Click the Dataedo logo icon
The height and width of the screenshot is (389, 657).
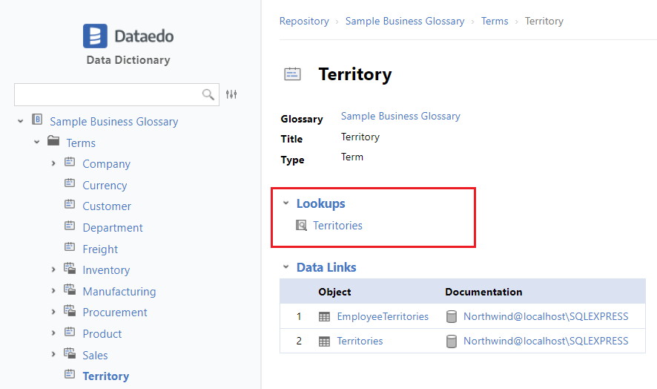tap(95, 36)
